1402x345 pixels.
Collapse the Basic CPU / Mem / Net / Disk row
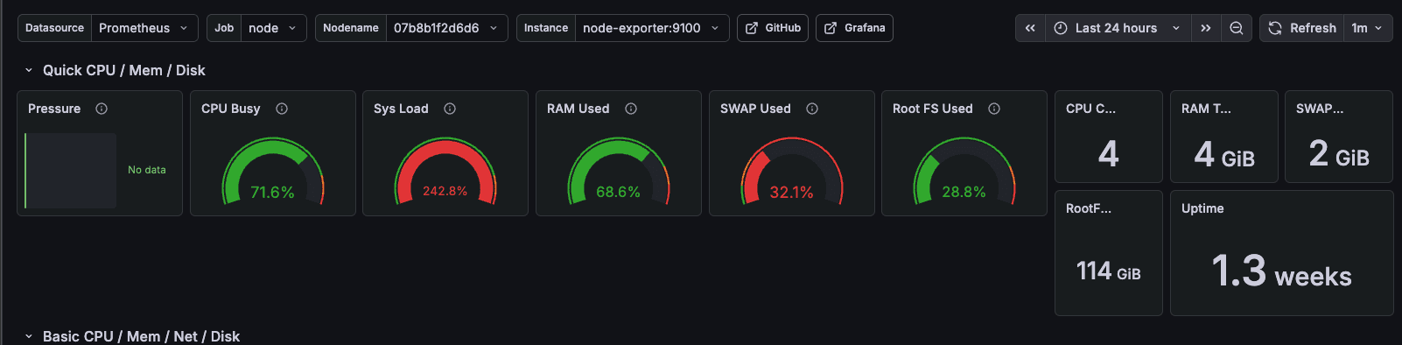point(29,336)
